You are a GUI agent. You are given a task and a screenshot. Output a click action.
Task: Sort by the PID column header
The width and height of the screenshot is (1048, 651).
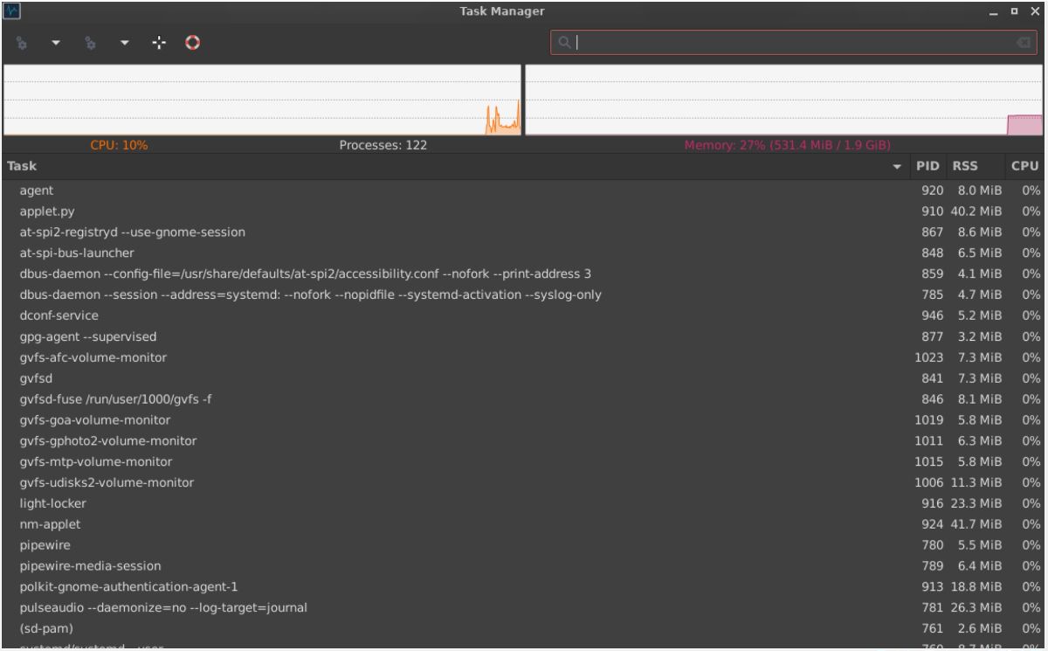pyautogui.click(x=926, y=166)
